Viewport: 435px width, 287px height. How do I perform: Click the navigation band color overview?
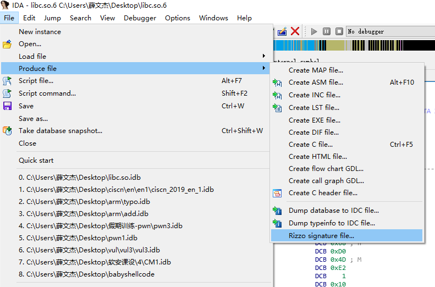point(354,46)
